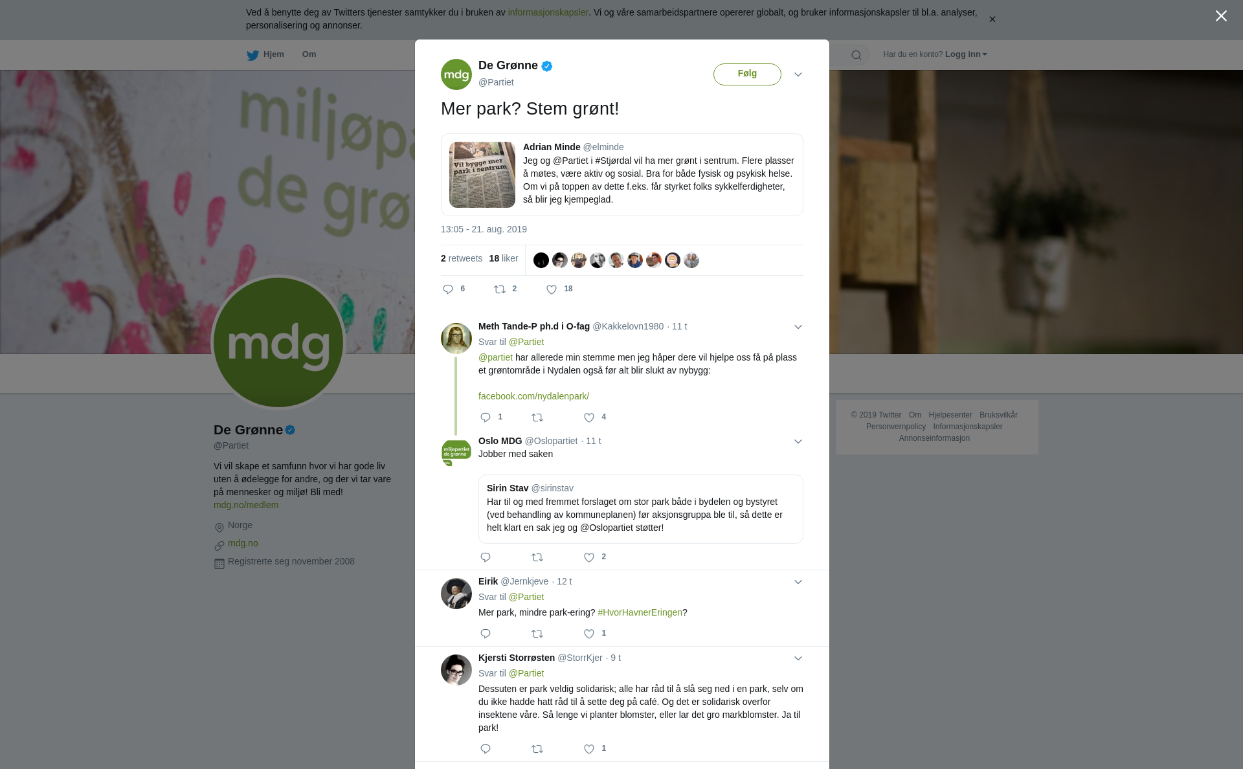Click the reply icon on the main tweet
This screenshot has width=1243, height=769.
coord(448,289)
